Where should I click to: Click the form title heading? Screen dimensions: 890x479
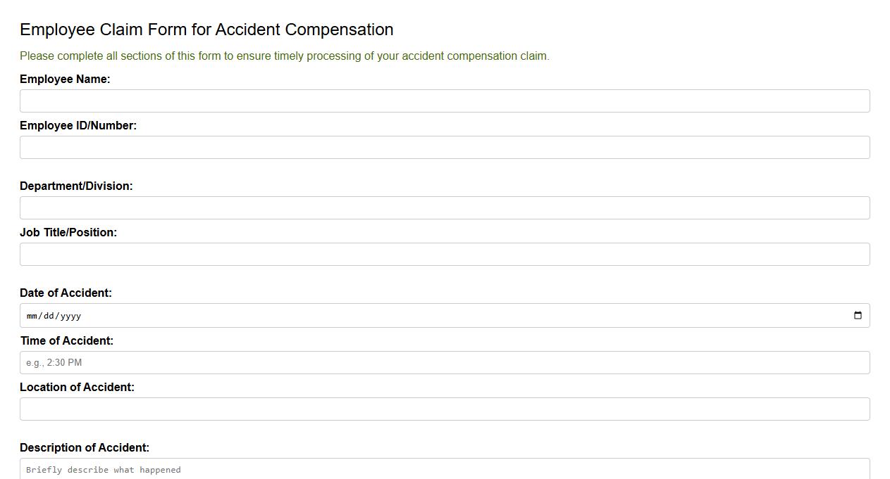[206, 30]
